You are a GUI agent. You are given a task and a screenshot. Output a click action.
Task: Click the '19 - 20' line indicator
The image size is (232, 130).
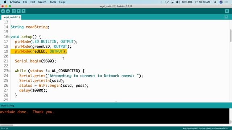(x=4, y=129)
